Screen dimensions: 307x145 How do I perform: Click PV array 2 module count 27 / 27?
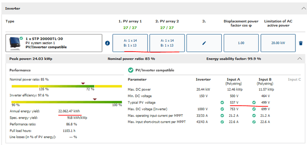pyautogui.click(x=167, y=28)
